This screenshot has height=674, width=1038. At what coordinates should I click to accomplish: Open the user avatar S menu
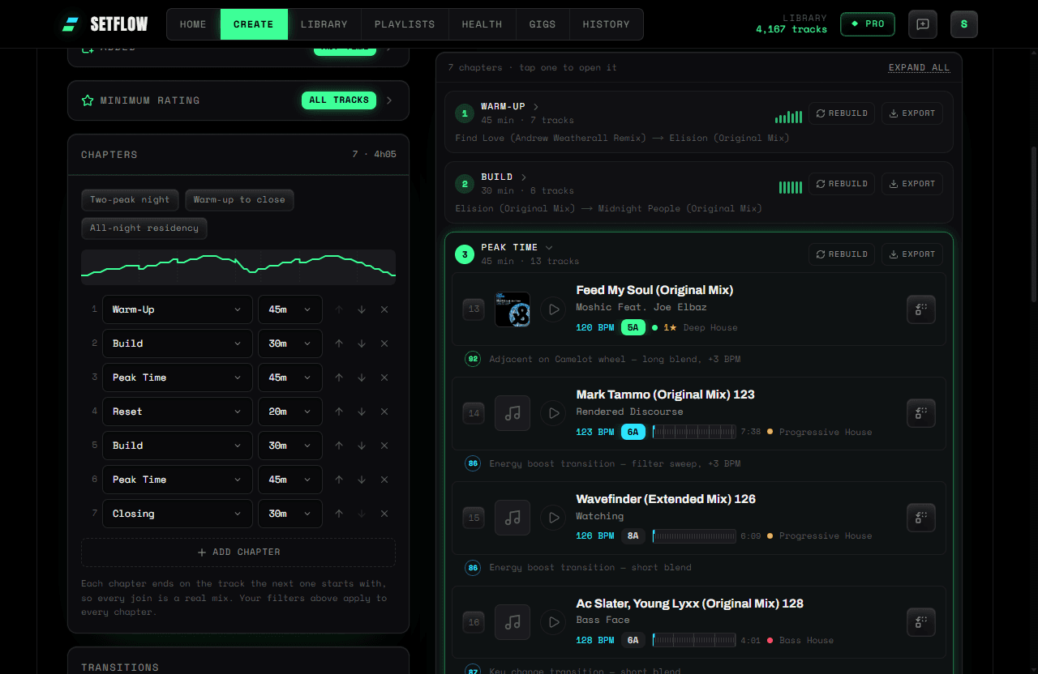pos(964,24)
